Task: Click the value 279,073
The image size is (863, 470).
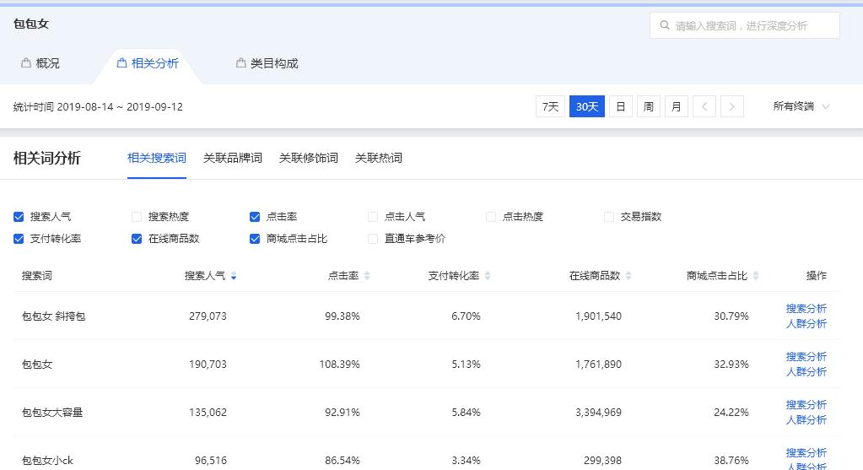Action: [x=208, y=316]
